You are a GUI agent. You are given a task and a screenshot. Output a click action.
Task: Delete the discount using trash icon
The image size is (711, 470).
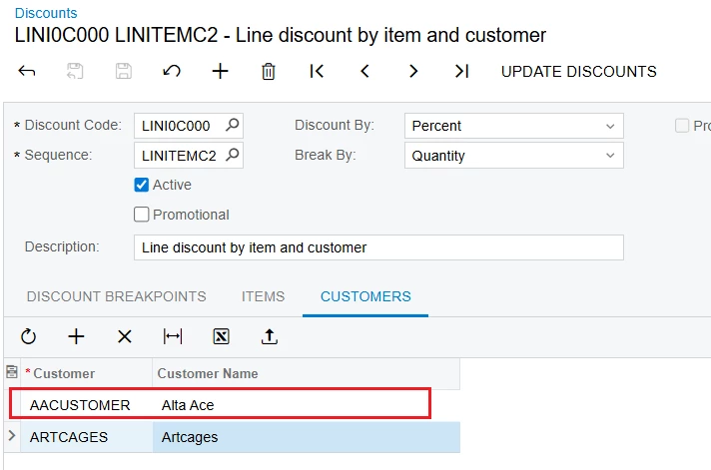[x=269, y=72]
